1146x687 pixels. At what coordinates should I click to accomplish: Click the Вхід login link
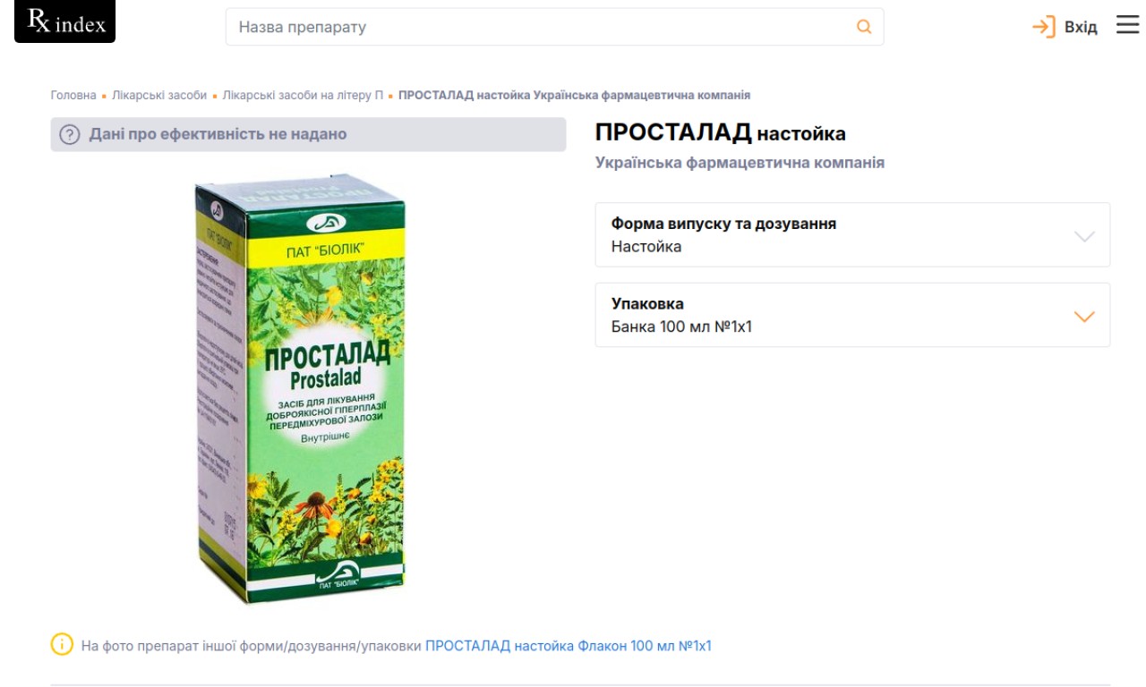1081,28
